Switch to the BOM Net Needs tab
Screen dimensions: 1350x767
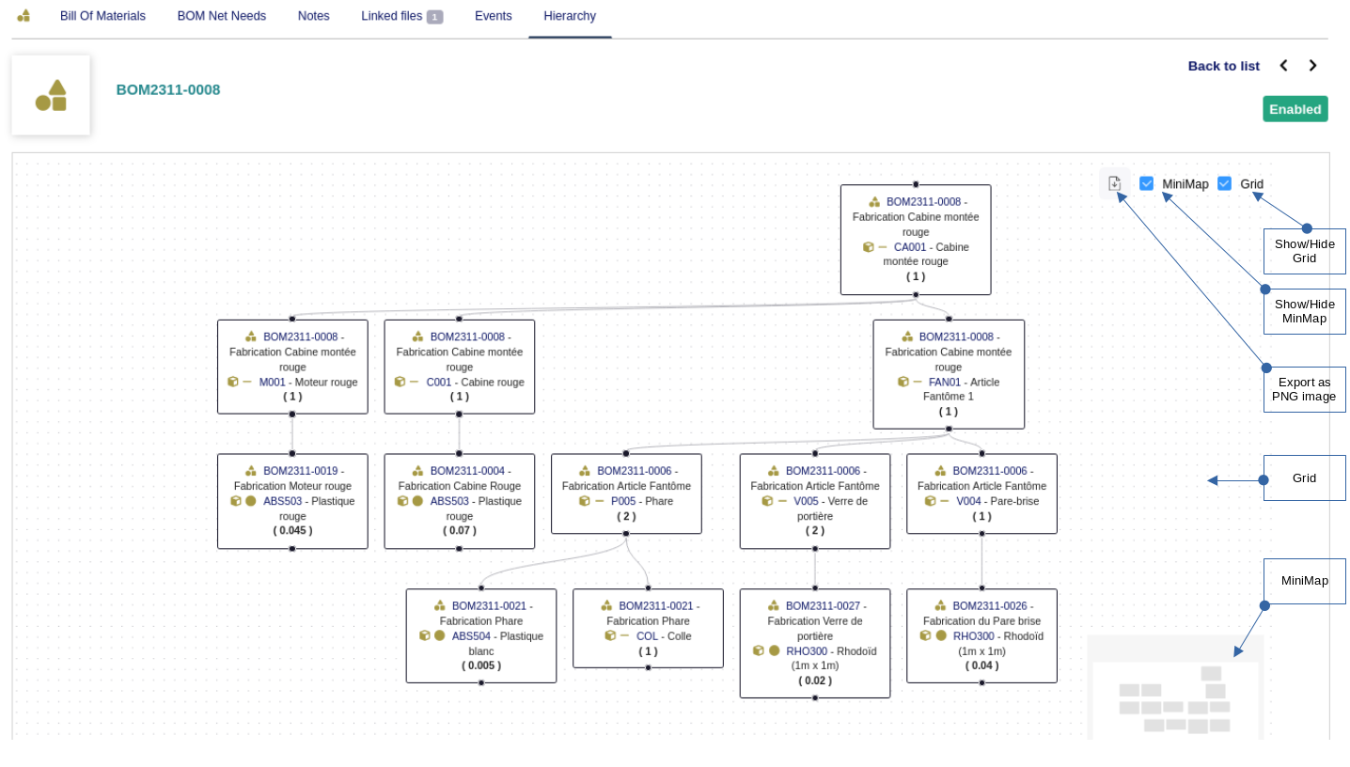[x=222, y=16]
